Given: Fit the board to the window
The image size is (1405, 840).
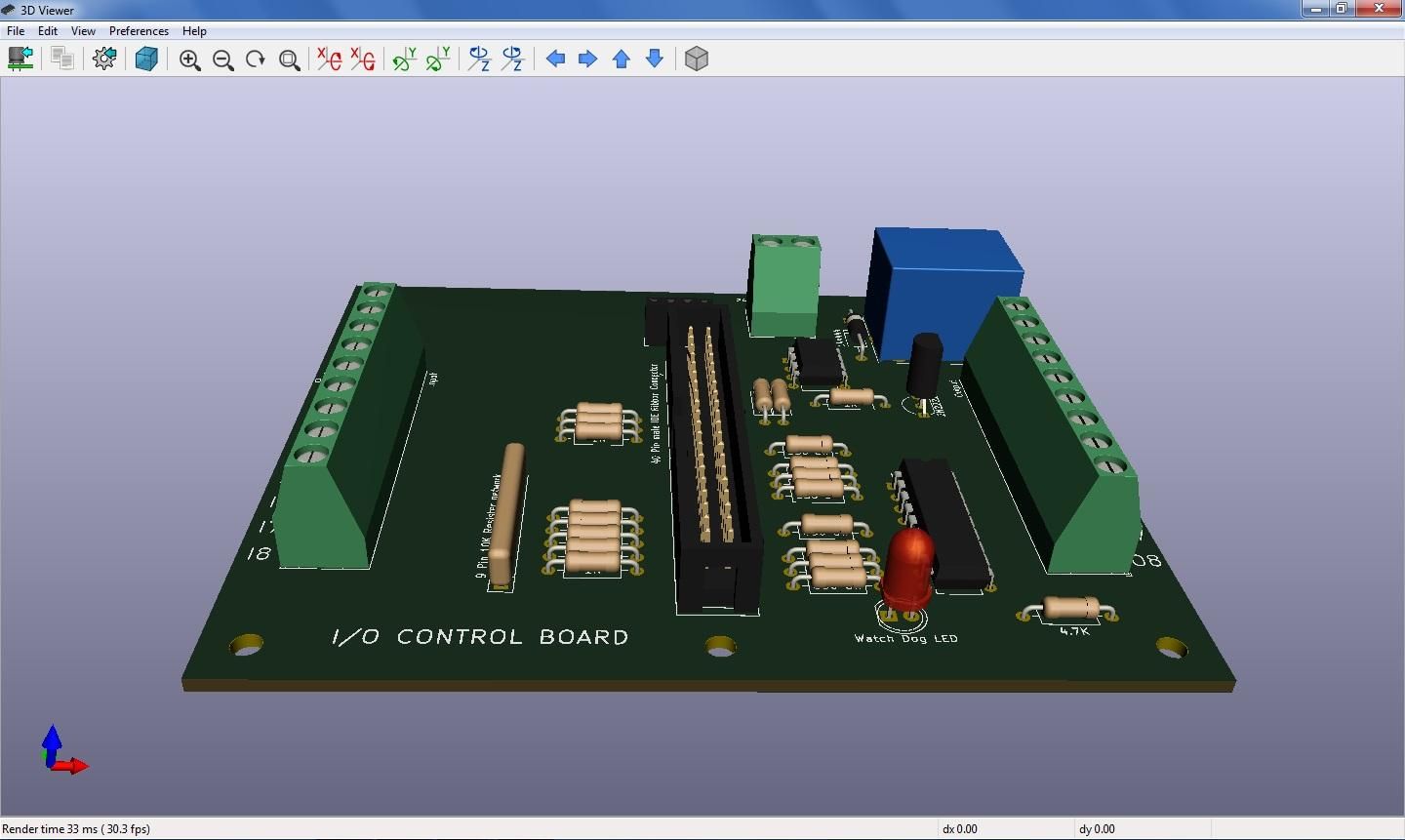Looking at the screenshot, I should click(289, 60).
